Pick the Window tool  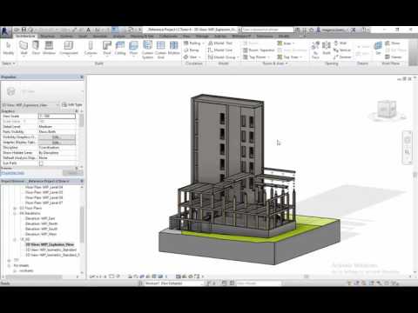pyautogui.click(x=49, y=48)
